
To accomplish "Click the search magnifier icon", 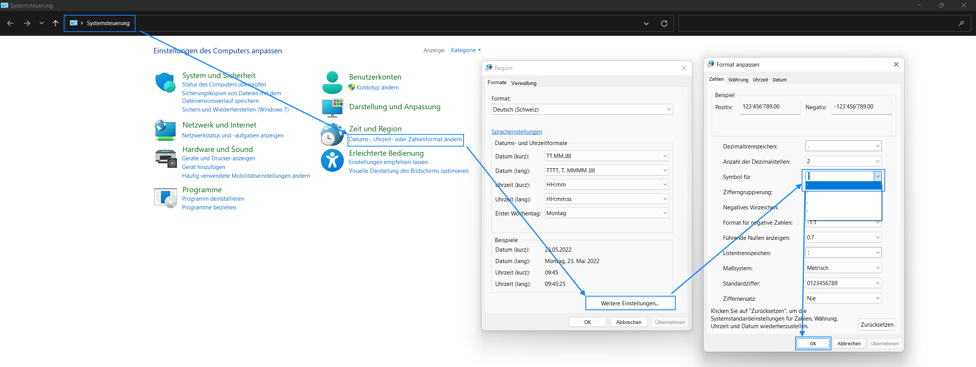I will coord(961,23).
